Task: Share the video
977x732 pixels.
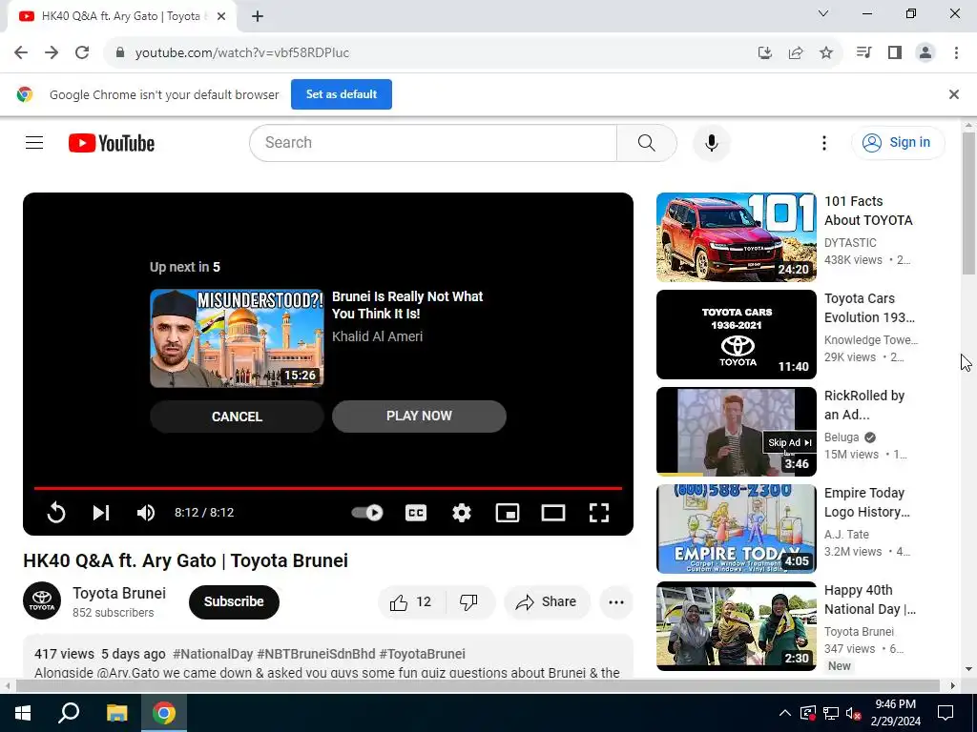Action: tap(547, 602)
